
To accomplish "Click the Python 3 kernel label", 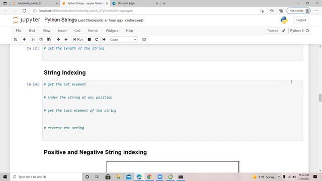I will point(297,31).
